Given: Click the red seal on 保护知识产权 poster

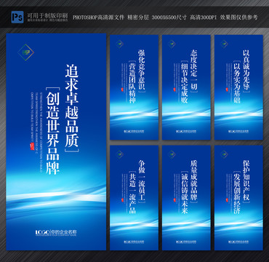Looking at the screenshot, I should (x=227, y=200).
